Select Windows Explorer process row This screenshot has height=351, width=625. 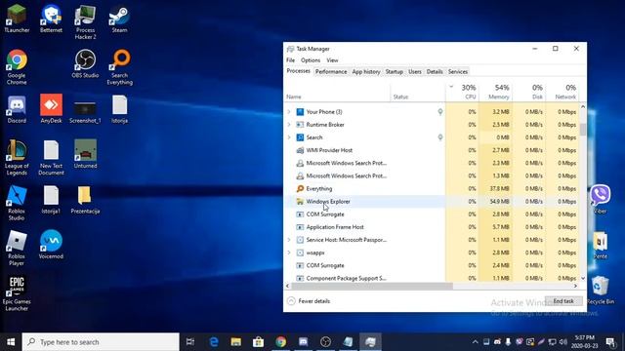coord(432,202)
